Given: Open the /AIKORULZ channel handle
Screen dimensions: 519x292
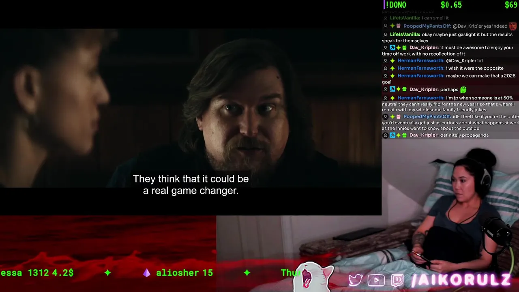Looking at the screenshot, I should [461, 280].
